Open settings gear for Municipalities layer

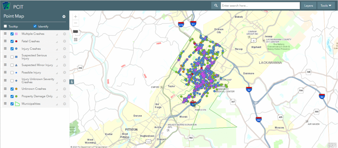[x=64, y=104]
